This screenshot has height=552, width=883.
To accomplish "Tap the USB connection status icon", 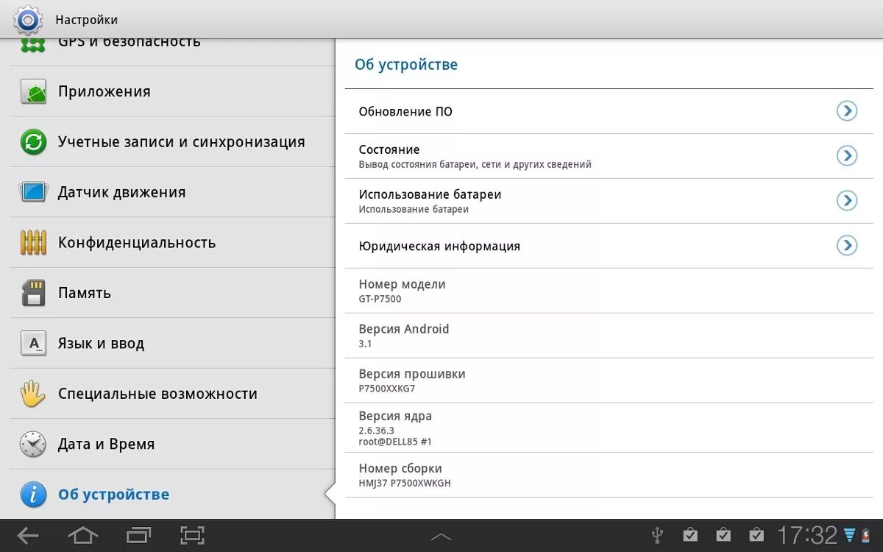I will coord(658,536).
